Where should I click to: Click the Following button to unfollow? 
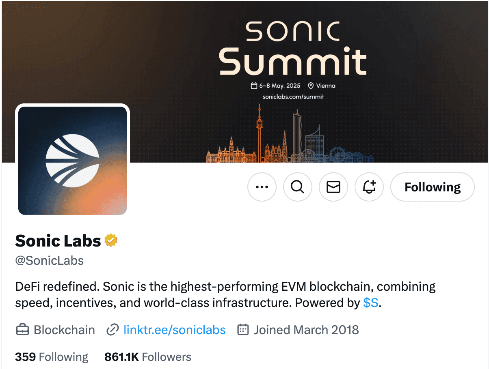pyautogui.click(x=433, y=187)
